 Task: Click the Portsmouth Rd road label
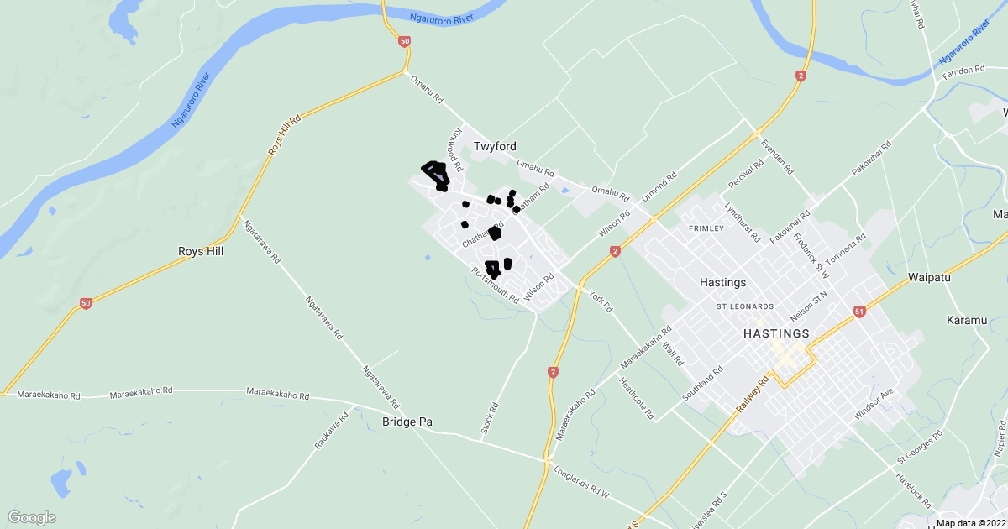tap(496, 284)
